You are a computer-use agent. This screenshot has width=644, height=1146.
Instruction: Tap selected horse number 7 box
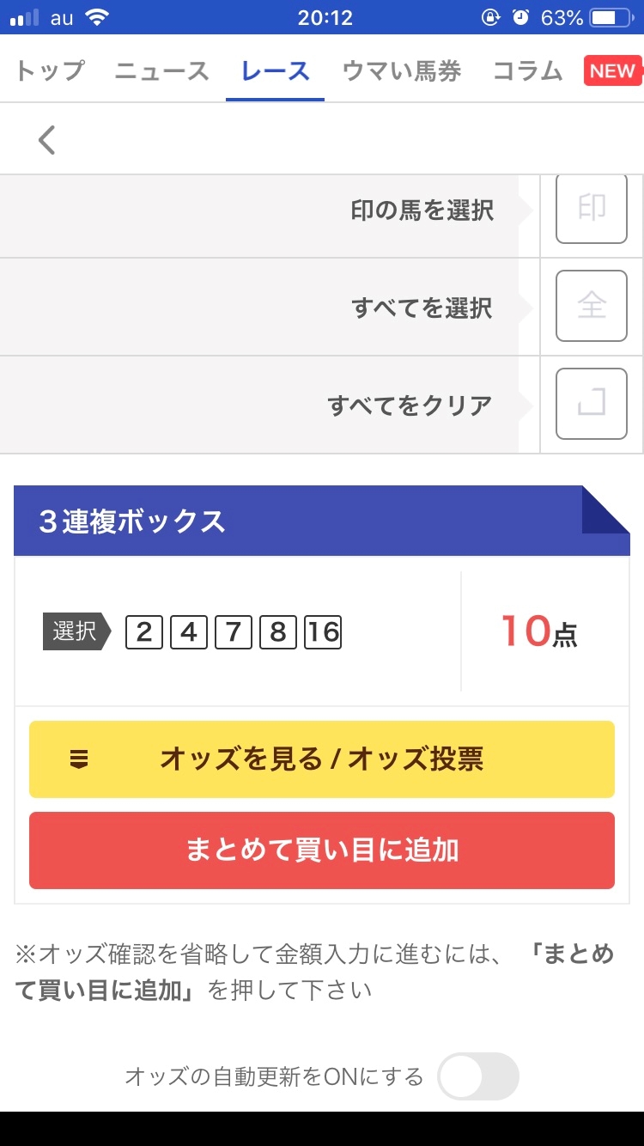coord(234,633)
